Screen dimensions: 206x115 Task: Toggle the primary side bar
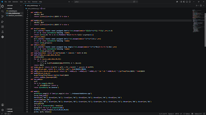184,2
